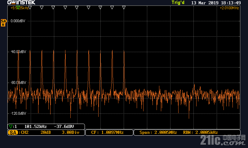Click the Trig'd trigger status indicator
The image size is (248, 148).
(178, 3)
